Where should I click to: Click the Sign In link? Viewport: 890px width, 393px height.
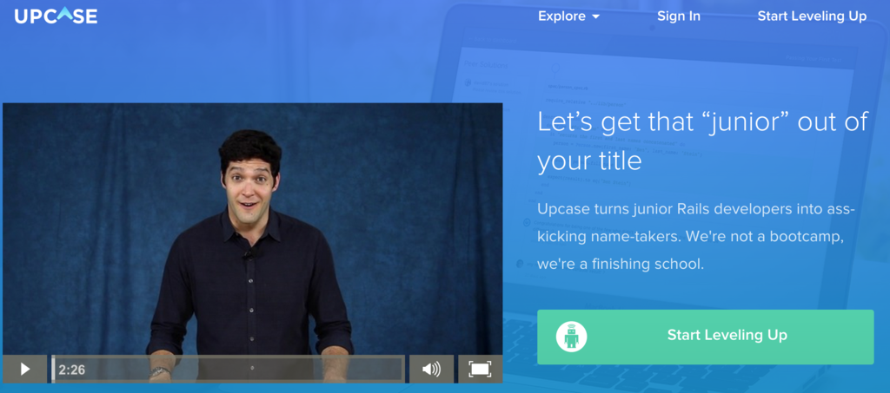click(x=678, y=16)
